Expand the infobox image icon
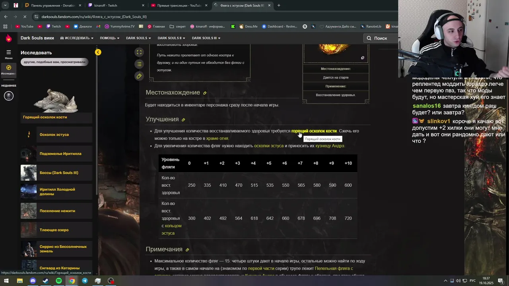Screen dimensions: 509x286 tap(362, 58)
